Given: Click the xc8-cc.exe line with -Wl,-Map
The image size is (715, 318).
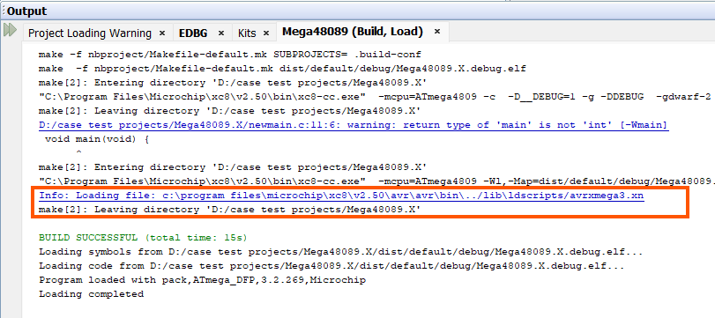Looking at the screenshot, I should pos(376,181).
